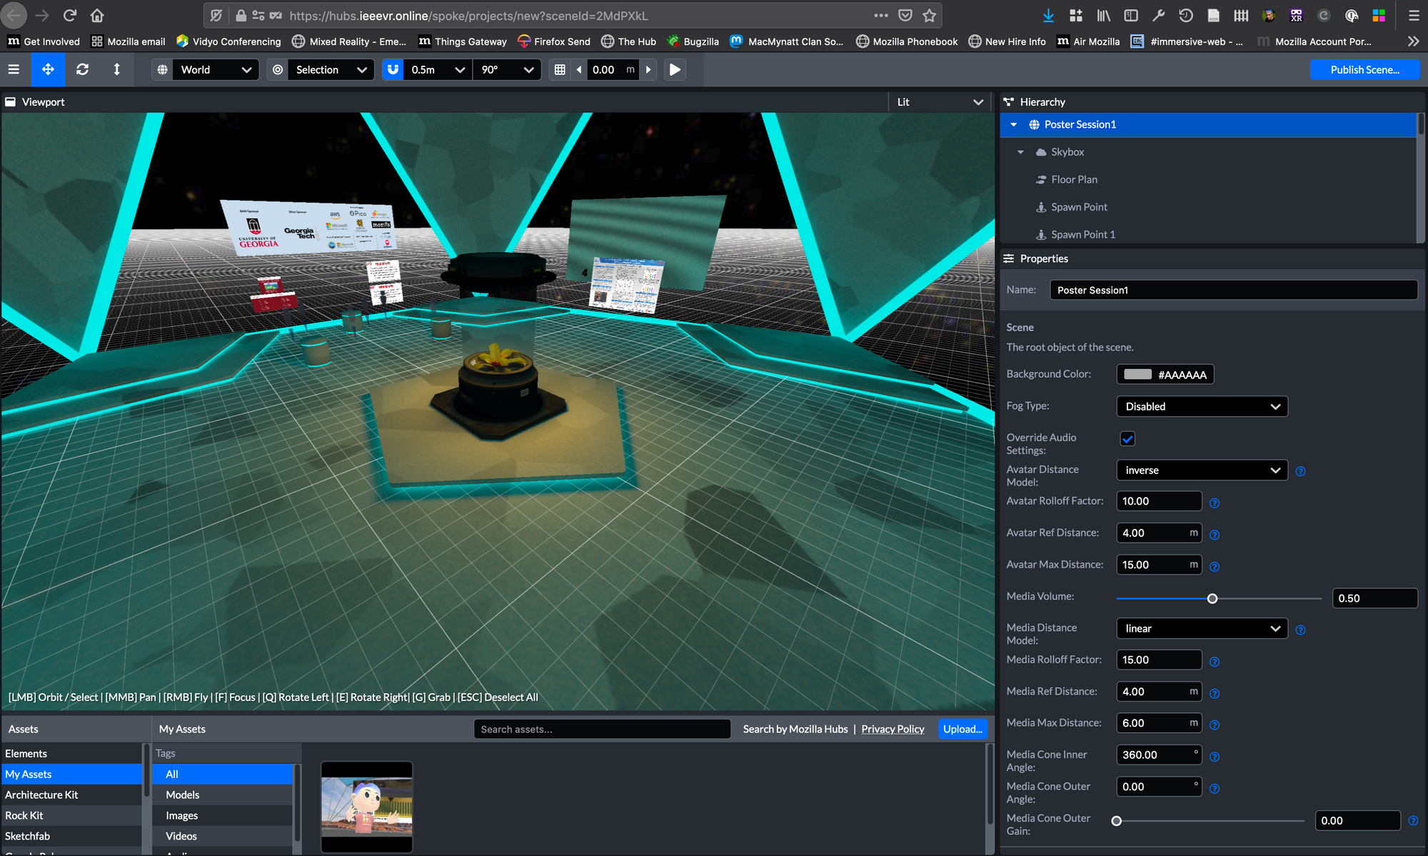
Task: Open the Avatar Distance Model dropdown
Action: pos(1202,470)
